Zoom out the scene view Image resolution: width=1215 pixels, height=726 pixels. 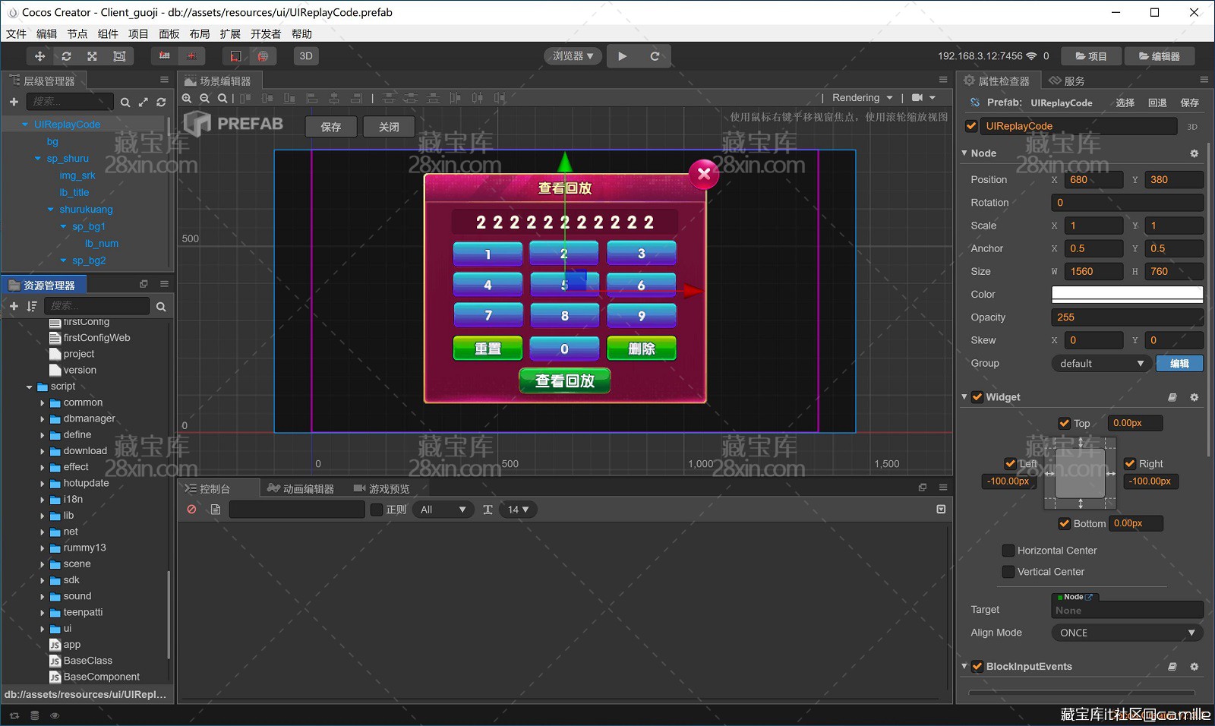pyautogui.click(x=204, y=98)
